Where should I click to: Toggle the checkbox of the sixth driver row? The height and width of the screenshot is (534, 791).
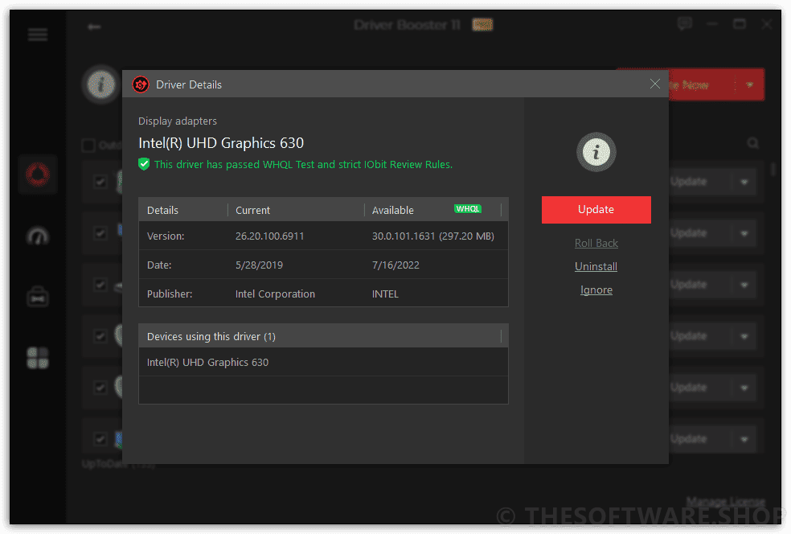click(100, 439)
